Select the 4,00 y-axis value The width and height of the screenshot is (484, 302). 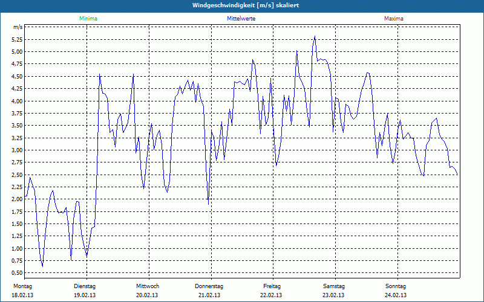coord(18,101)
